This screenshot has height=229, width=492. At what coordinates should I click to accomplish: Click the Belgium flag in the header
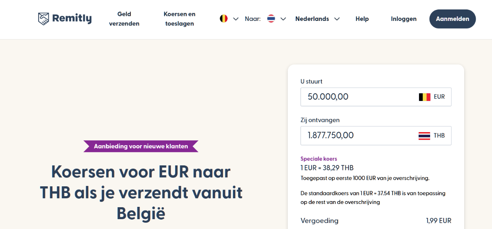tap(223, 19)
